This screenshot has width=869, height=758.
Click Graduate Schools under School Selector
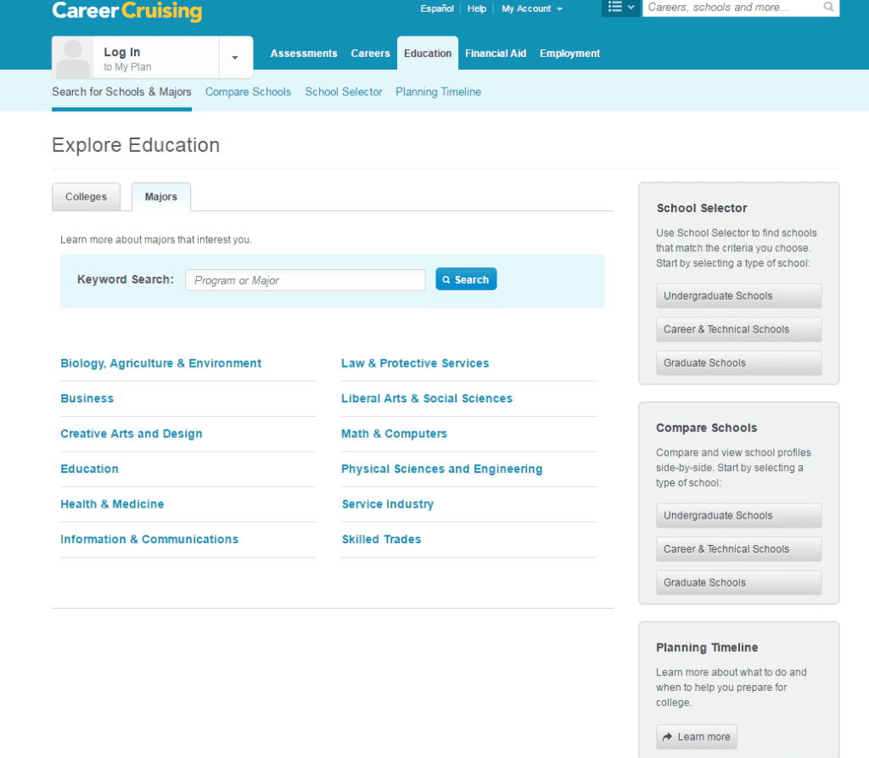pyautogui.click(x=739, y=363)
